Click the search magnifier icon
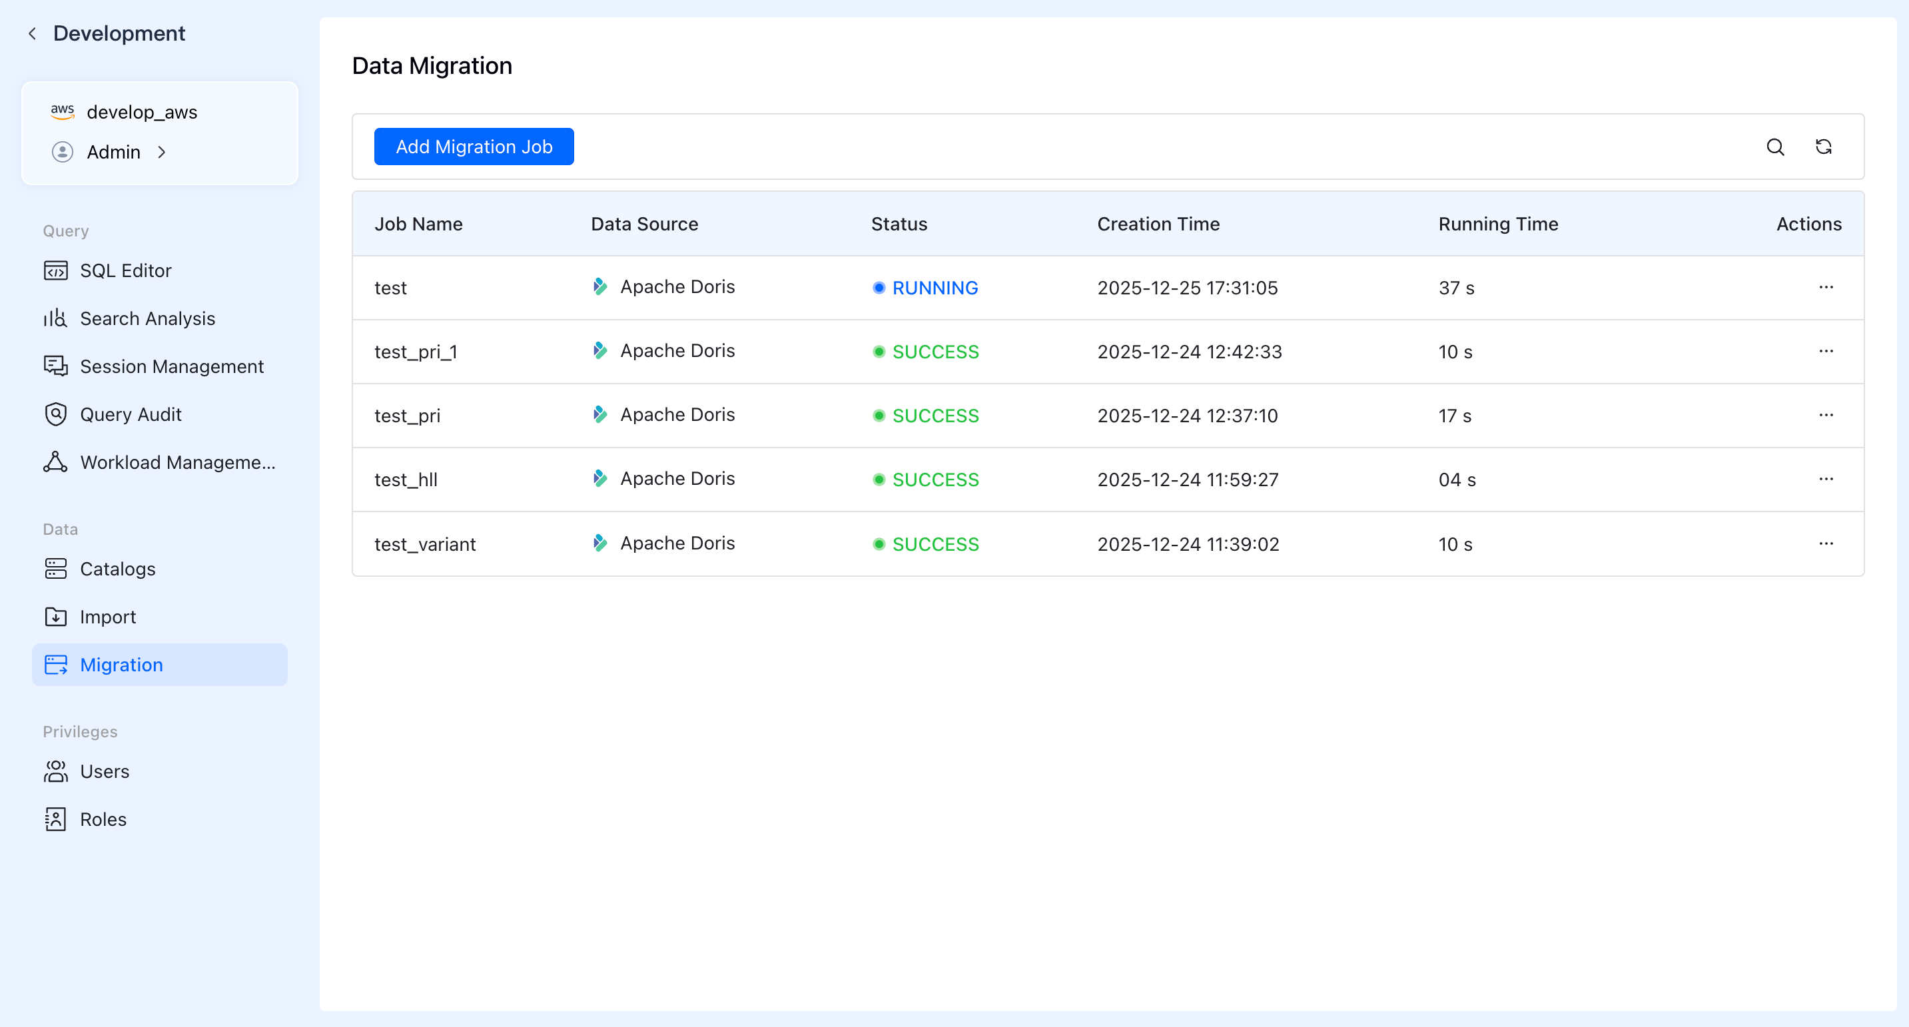The image size is (1909, 1027). click(x=1775, y=147)
